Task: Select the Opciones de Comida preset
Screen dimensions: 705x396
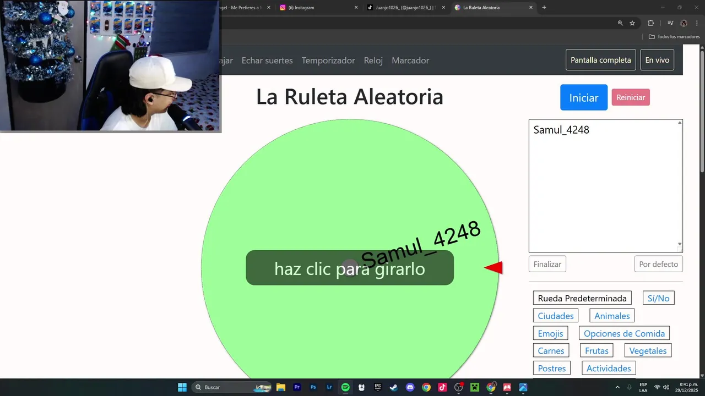Action: 624,333
